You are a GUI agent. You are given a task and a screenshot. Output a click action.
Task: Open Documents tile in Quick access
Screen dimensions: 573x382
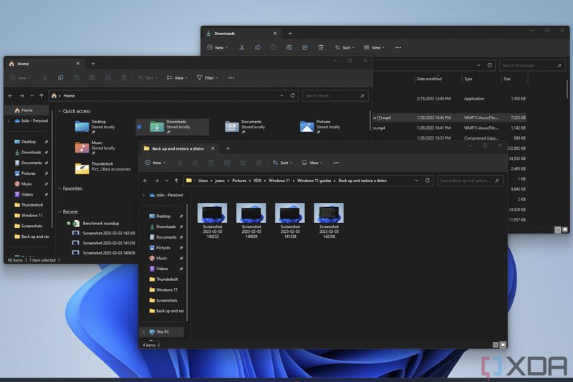(245, 126)
